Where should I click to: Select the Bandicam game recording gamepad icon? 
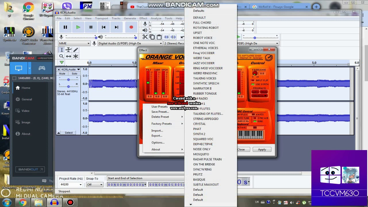(42, 68)
